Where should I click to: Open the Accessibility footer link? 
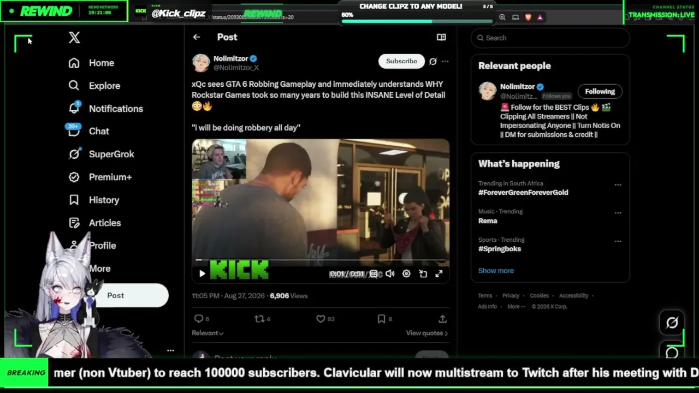pos(573,296)
